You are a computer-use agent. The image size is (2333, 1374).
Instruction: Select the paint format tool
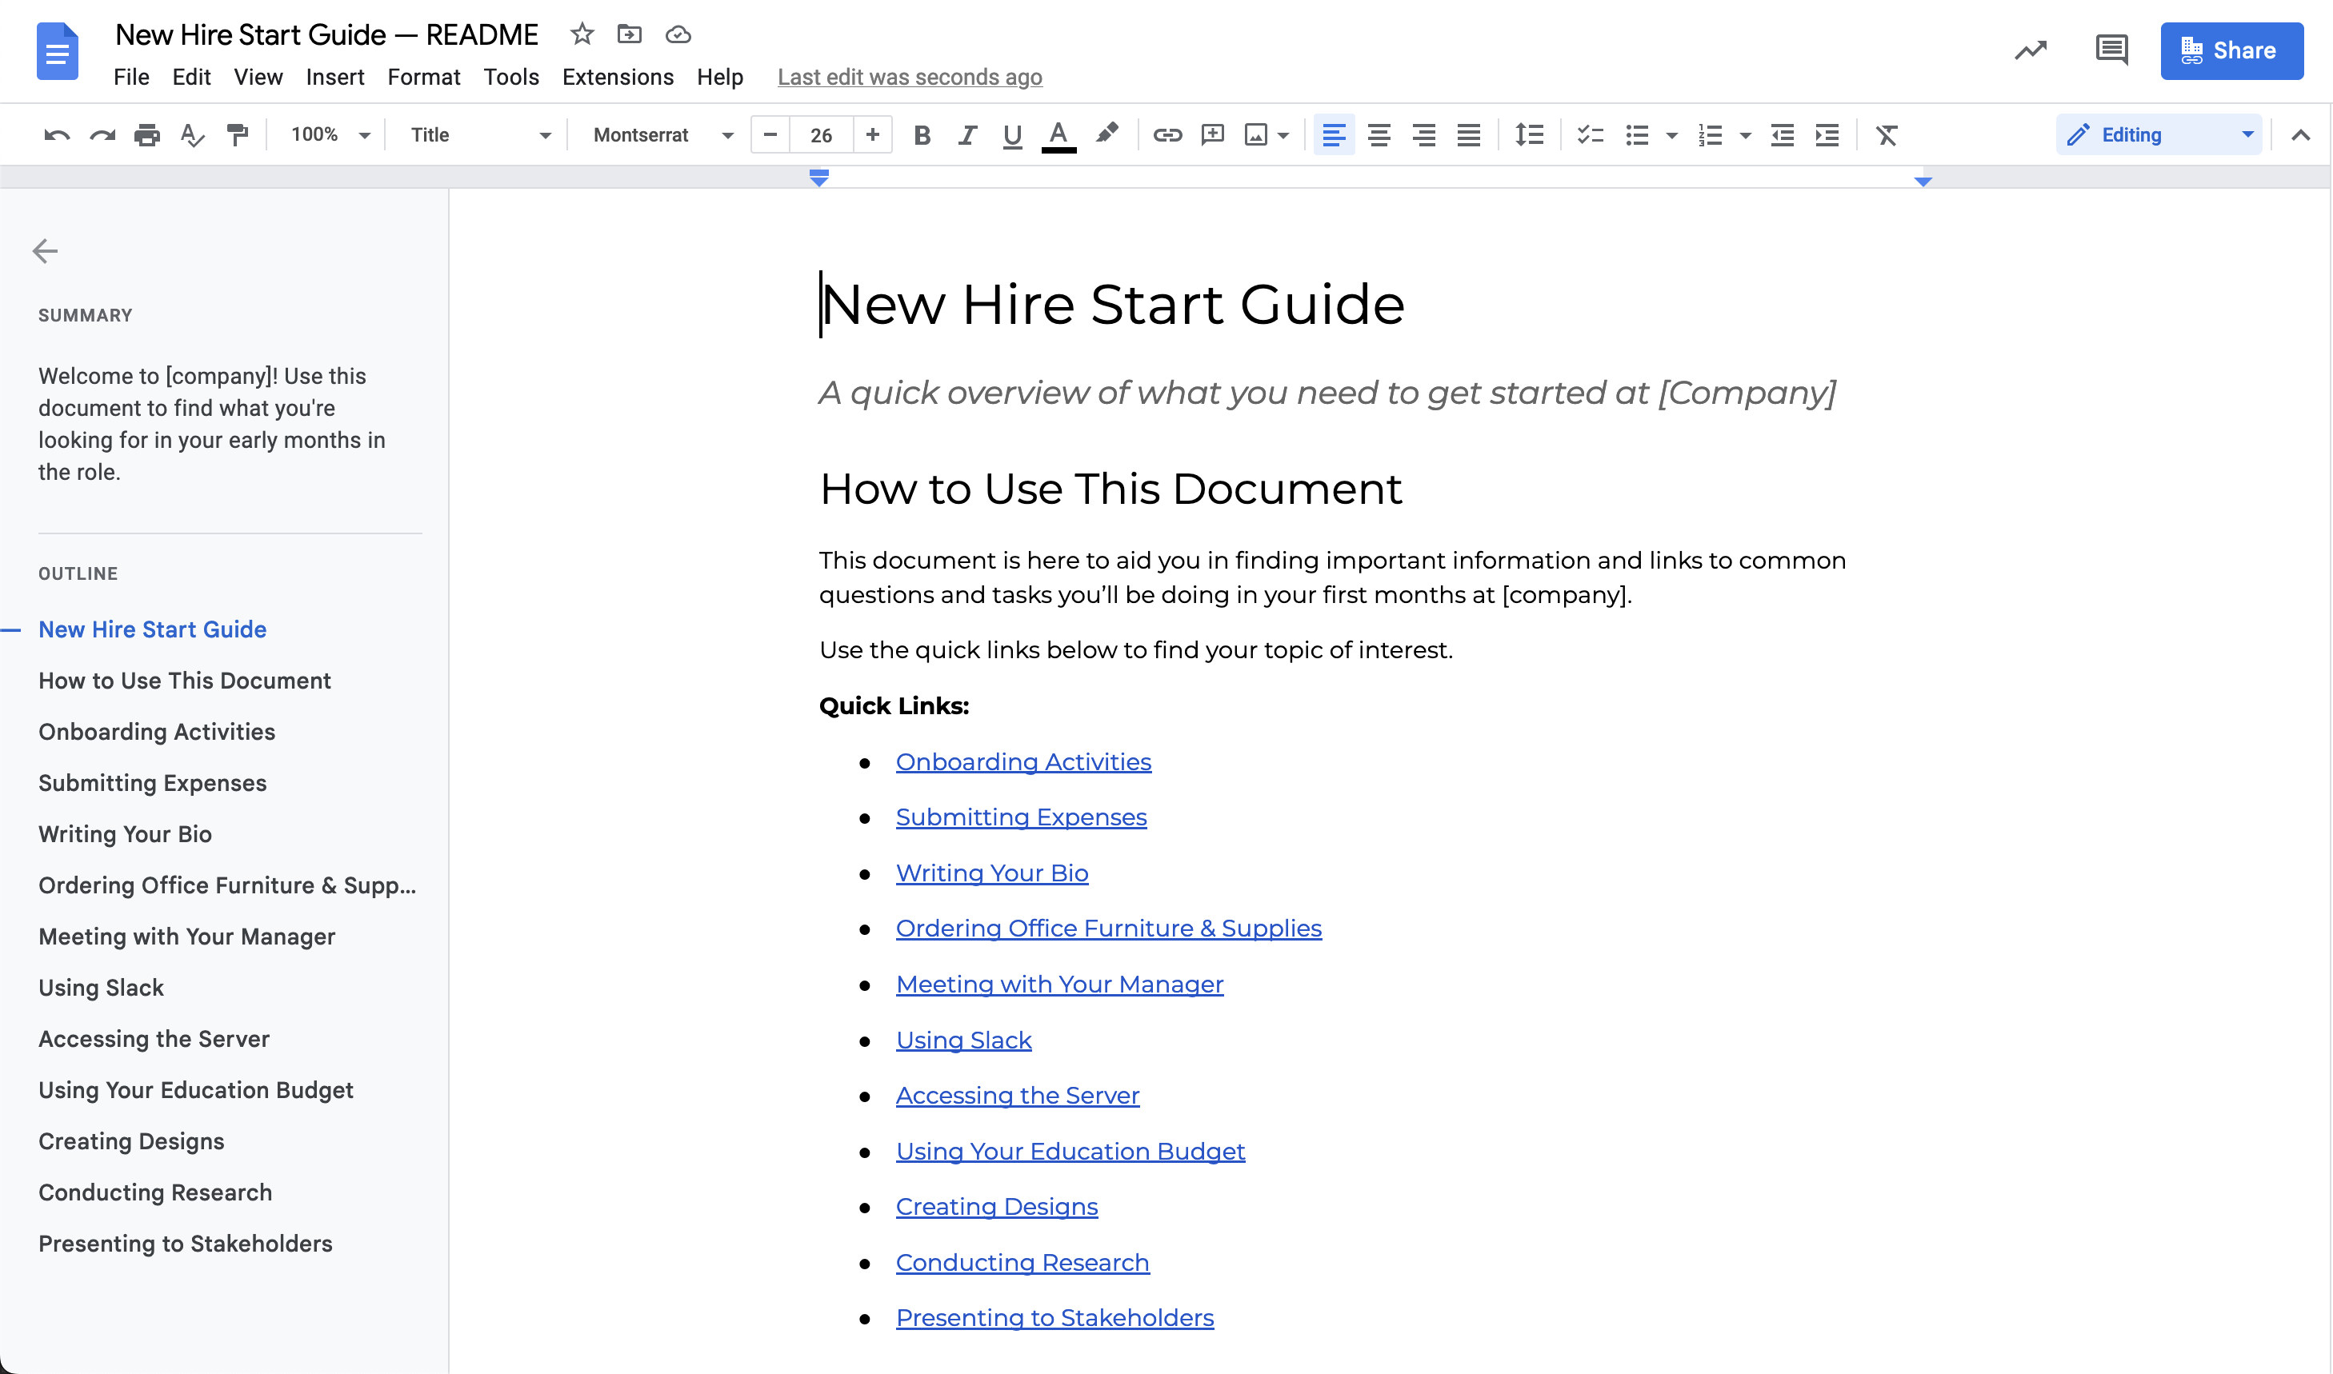(x=237, y=135)
